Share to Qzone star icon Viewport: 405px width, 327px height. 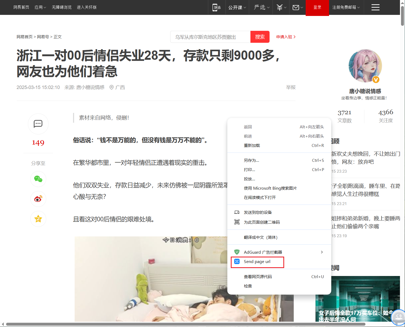[38, 219]
